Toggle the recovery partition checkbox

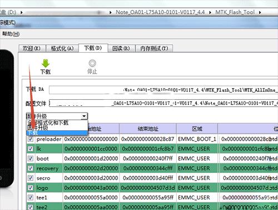coord(31,168)
